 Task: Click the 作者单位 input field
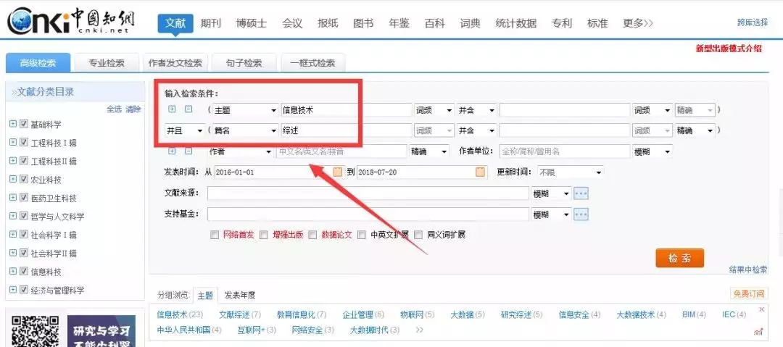(564, 151)
